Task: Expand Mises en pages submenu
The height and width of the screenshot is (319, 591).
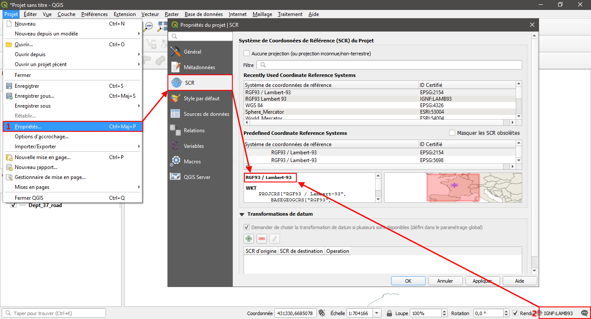Action: [72, 187]
